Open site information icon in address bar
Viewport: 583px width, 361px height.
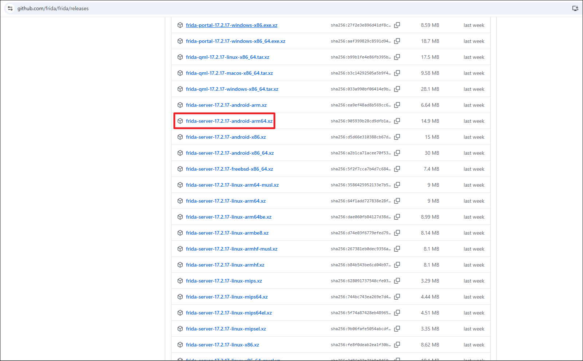(x=10, y=8)
